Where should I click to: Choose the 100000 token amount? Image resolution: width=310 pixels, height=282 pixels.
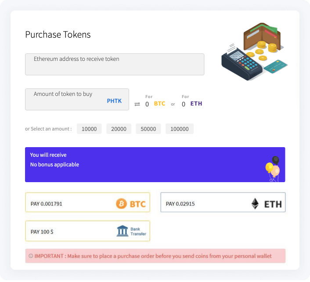tap(180, 129)
